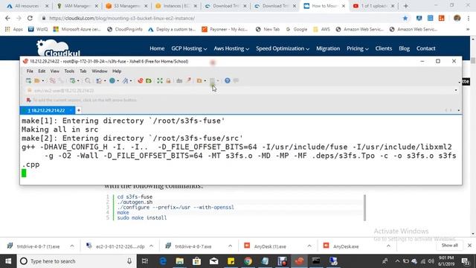The image size is (476, 268).
Task: Open the Help menu in Xshell
Action: click(x=117, y=71)
